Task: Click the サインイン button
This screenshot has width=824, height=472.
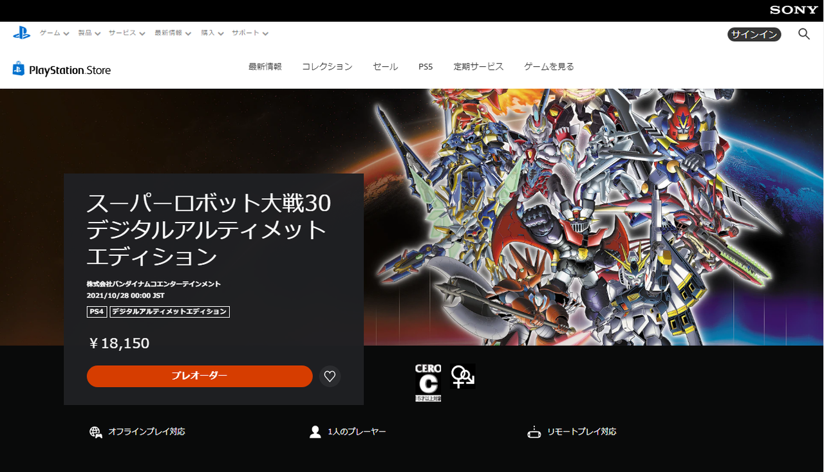Action: point(754,35)
